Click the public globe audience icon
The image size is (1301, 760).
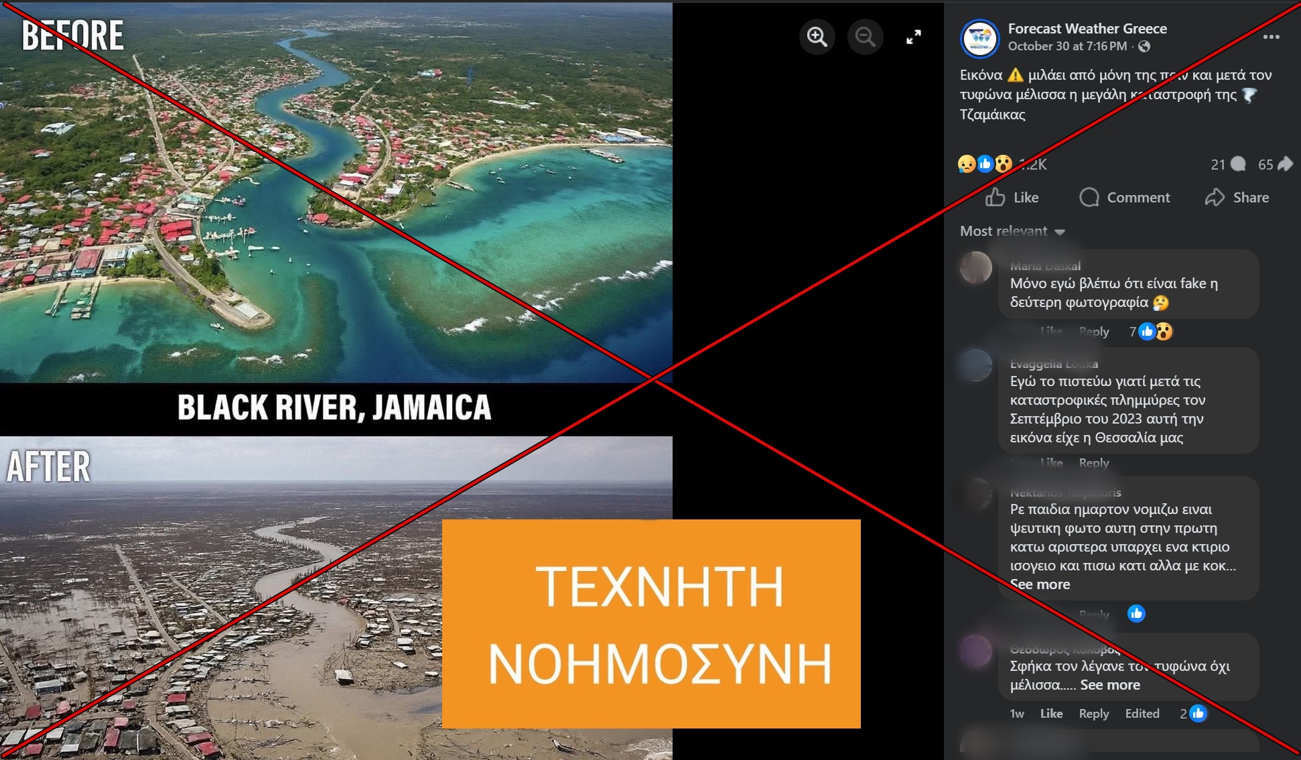point(1144,46)
